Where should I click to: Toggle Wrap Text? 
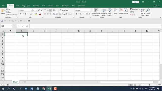click(x=64, y=10)
